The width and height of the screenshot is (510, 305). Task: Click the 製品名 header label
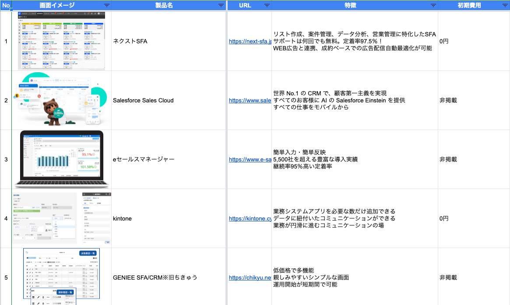coord(164,6)
